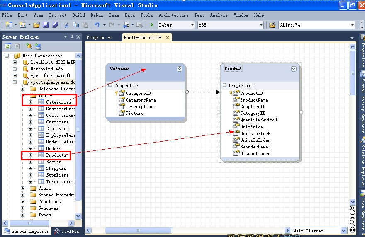Expand the Categories table node

pyautogui.click(x=31, y=102)
